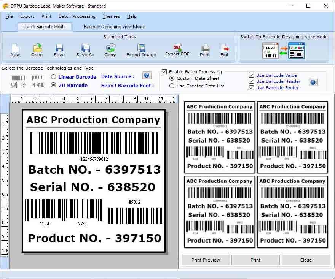Choose Use Created Data List option
Screen dimensions: 335x279
[x=172, y=86]
